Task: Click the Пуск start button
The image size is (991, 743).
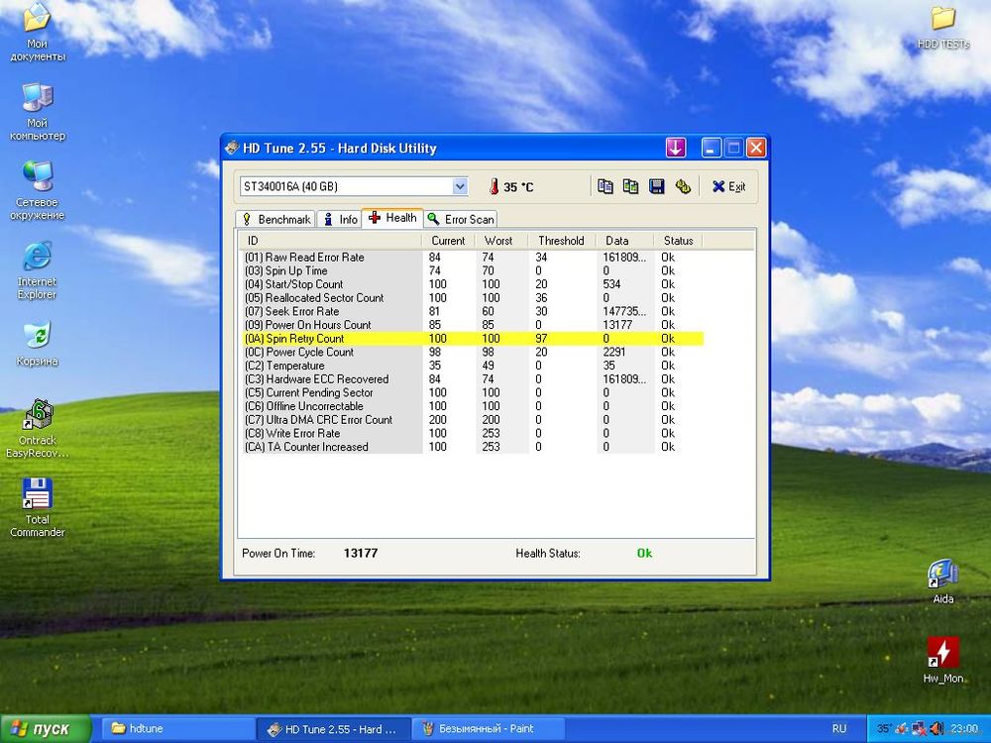Action: [x=40, y=729]
